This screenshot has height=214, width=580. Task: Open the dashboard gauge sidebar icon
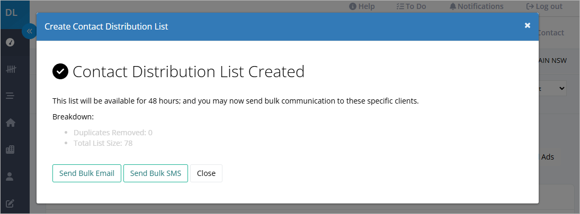11,42
